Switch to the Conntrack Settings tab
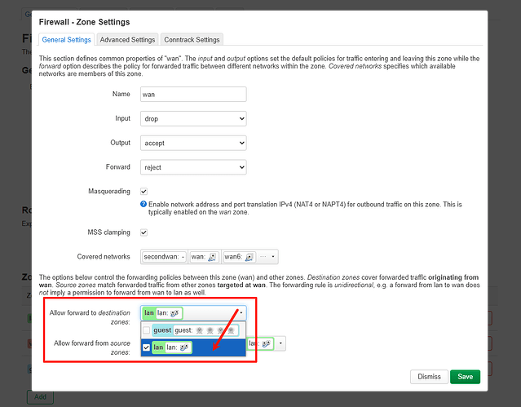This screenshot has width=521, height=407. (x=192, y=39)
